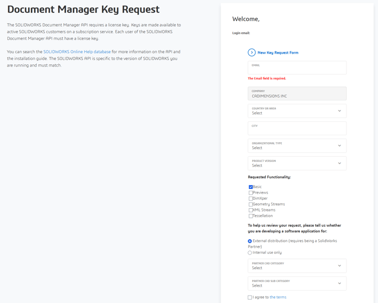Enable the Tessellation checkbox
378x303 pixels.
click(250, 216)
